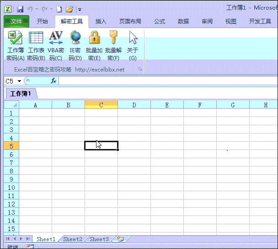Screen dimensions: 278x249
Task: Redo the last undone action
Action: point(44,9)
